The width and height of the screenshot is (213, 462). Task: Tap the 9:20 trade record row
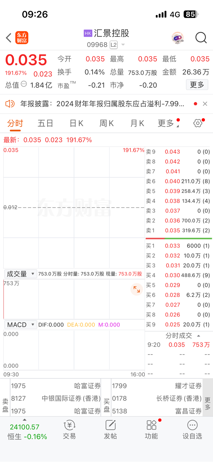[179, 345]
